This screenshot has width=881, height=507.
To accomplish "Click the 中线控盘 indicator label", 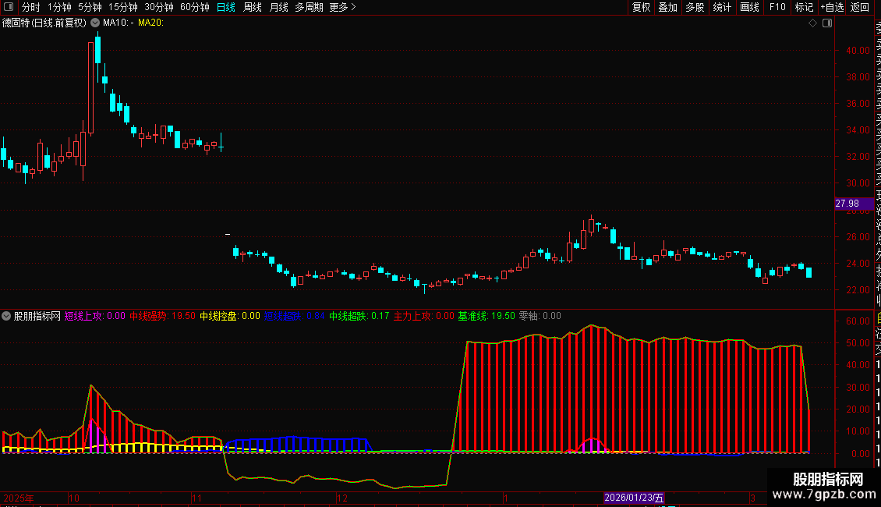I will tap(230, 316).
